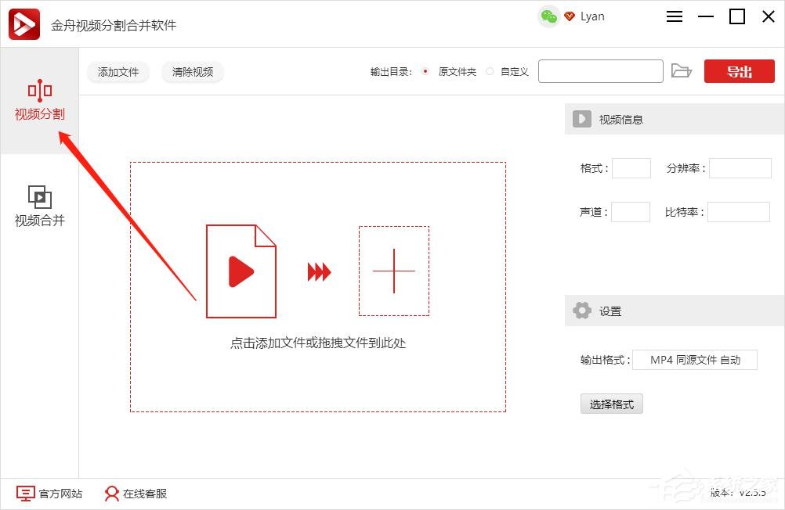Click the 官方网站 icon at bottom left
Screen dimensions: 785x510
coord(27,494)
